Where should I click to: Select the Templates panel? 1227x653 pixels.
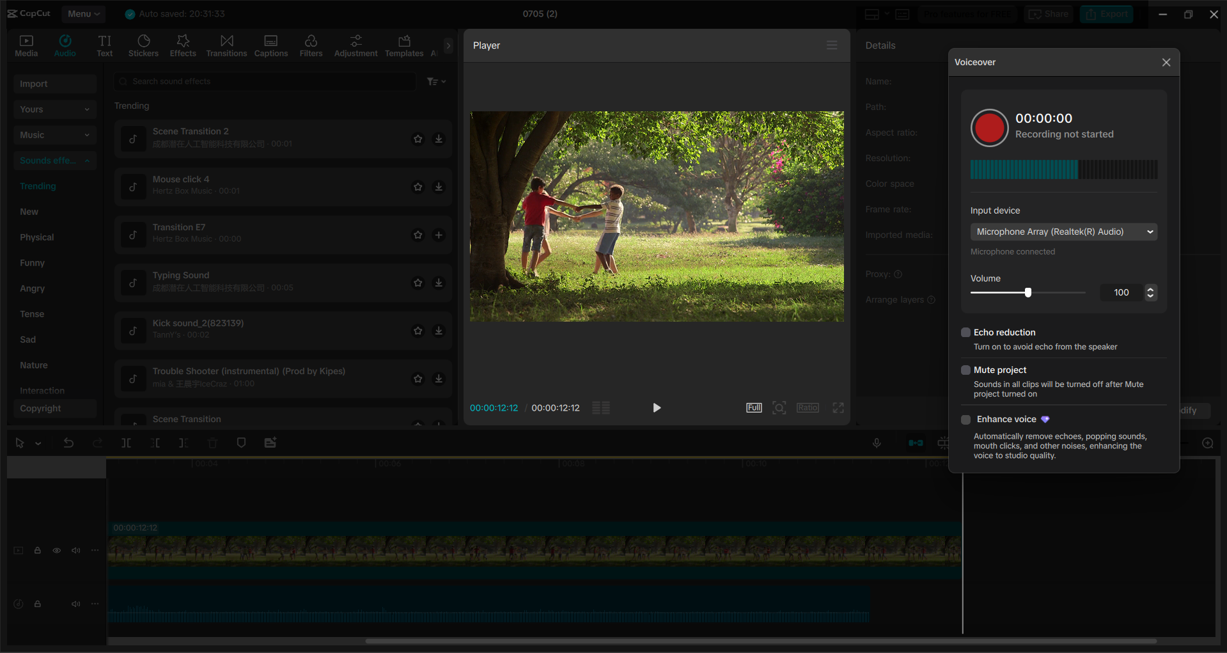(x=403, y=45)
